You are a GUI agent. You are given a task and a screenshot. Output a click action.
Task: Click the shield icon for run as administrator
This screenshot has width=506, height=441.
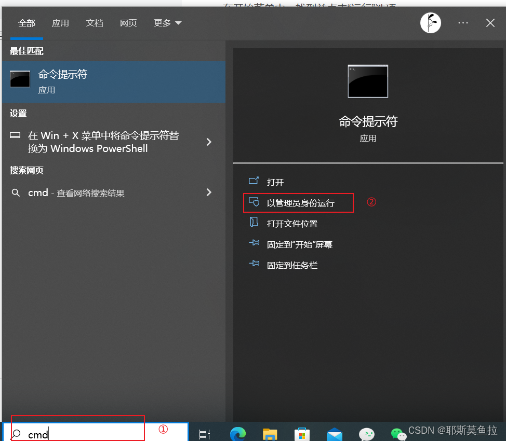click(254, 202)
